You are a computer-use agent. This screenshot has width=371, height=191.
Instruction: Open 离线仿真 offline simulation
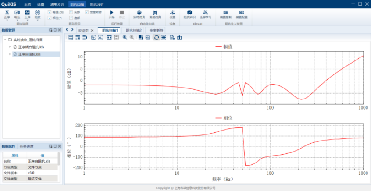click(154, 13)
